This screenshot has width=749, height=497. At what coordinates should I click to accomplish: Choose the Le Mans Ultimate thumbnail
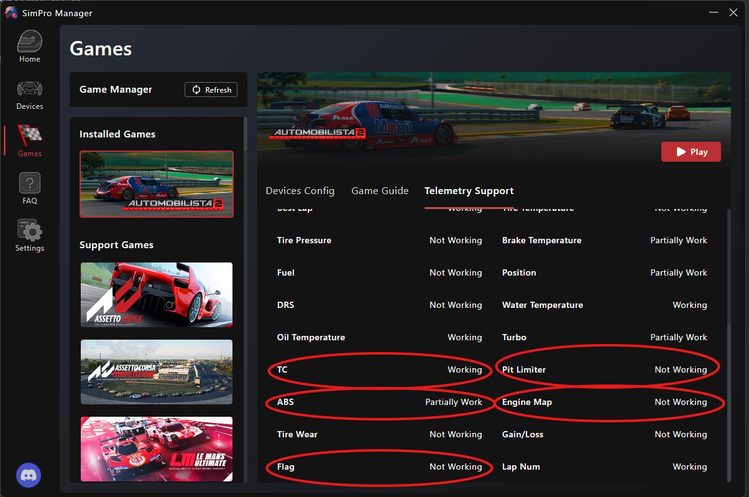[157, 449]
